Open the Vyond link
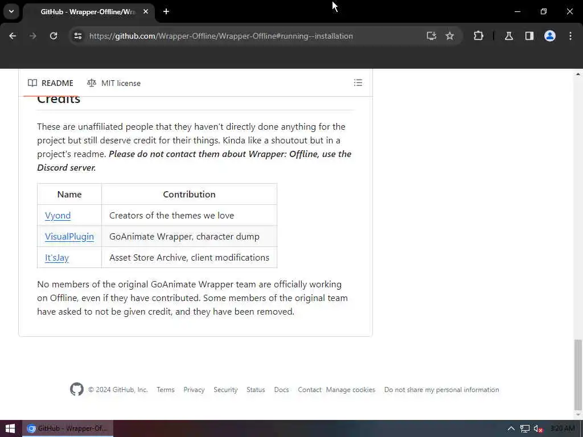Viewport: 583px width, 437px height. coord(58,216)
